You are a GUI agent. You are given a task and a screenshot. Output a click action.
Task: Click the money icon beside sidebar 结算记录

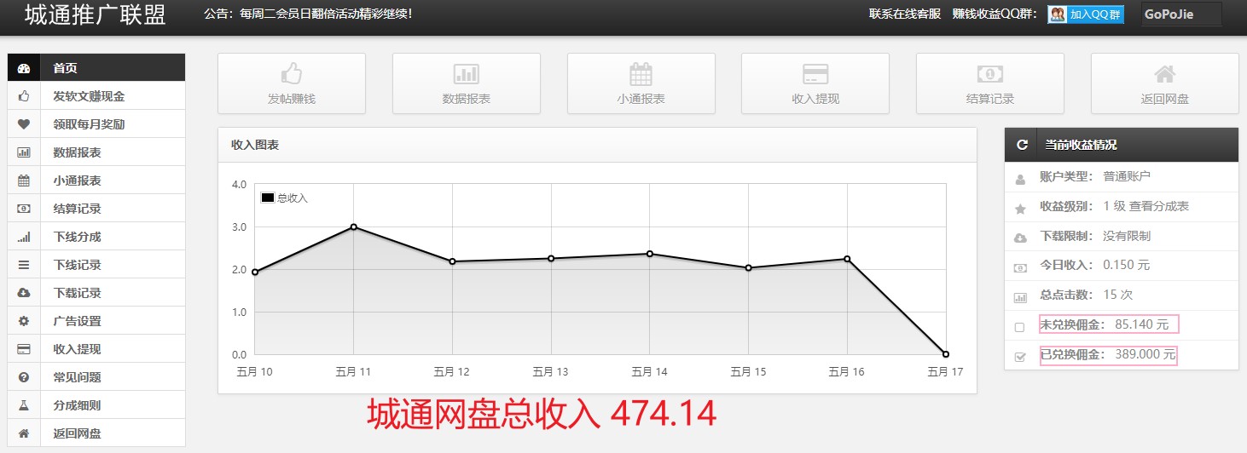24,209
